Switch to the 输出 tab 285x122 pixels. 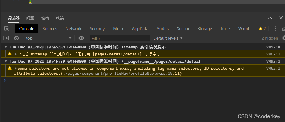click(x=45, y=18)
